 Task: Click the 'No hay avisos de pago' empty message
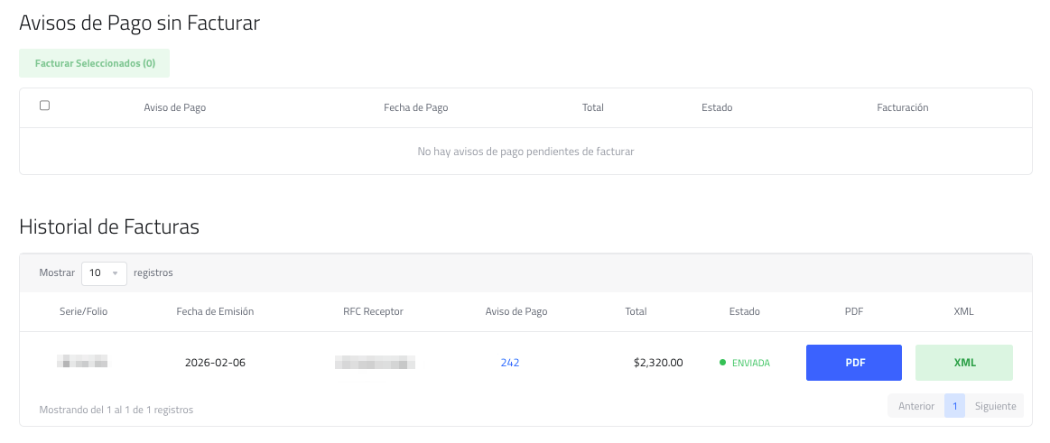pyautogui.click(x=525, y=152)
